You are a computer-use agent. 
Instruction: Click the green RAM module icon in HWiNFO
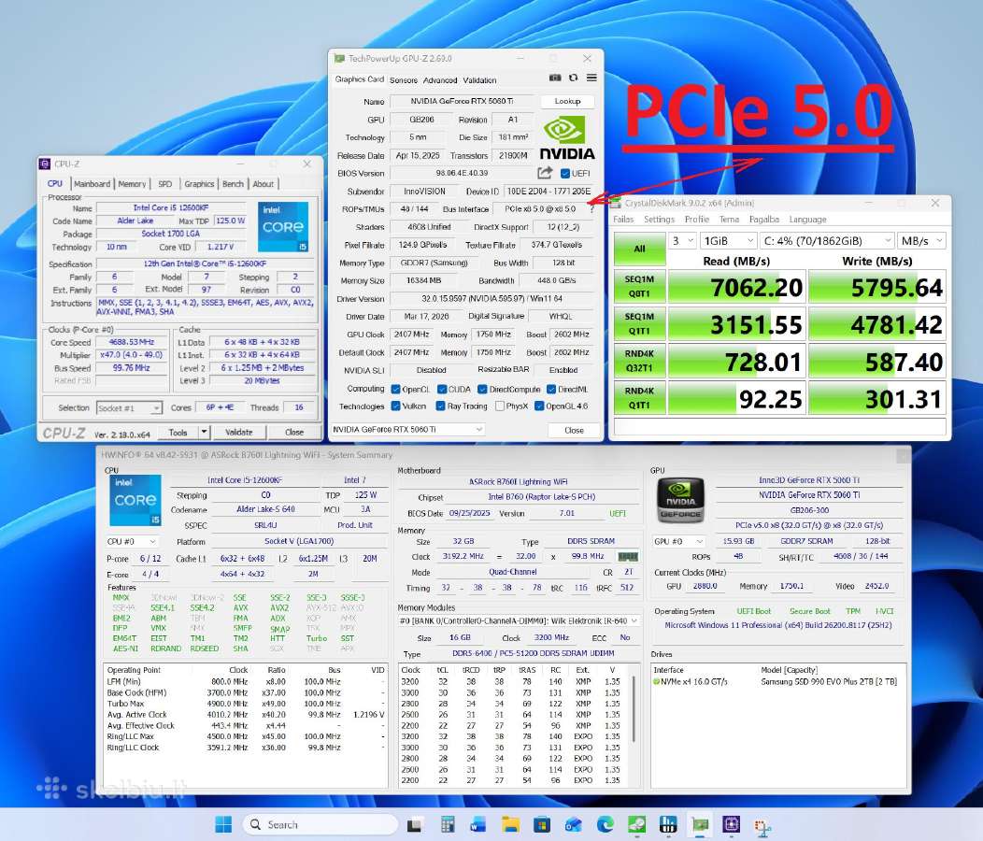628,556
